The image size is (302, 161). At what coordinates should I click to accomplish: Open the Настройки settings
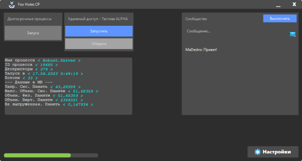tap(274, 152)
